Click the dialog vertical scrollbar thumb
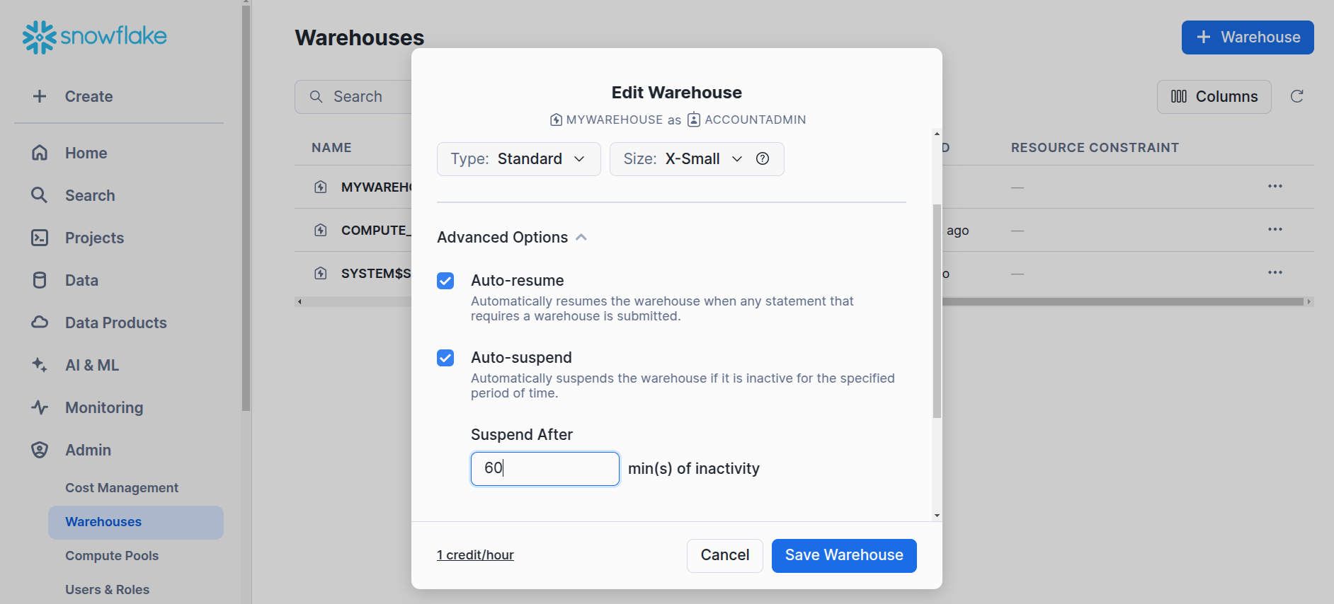Image resolution: width=1334 pixels, height=604 pixels. [x=937, y=311]
